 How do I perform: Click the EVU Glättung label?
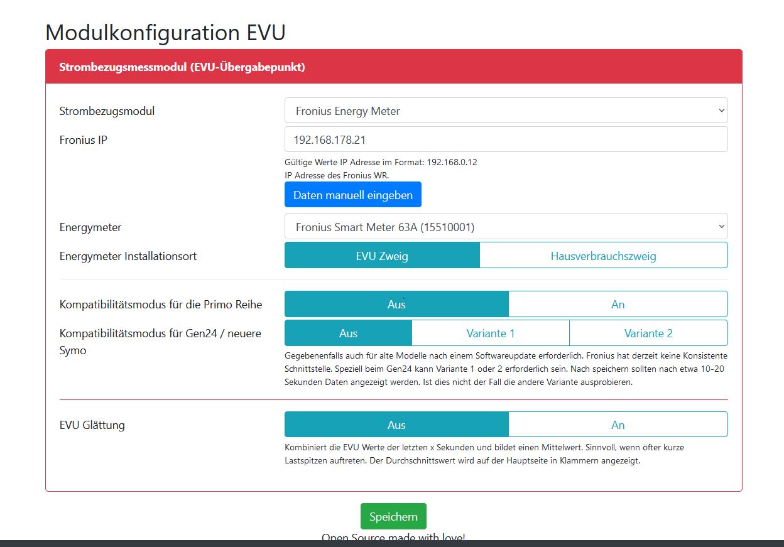coord(92,425)
